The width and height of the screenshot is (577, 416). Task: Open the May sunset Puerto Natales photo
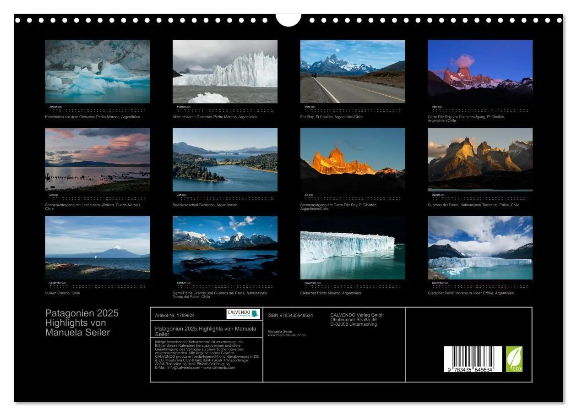coord(98,159)
